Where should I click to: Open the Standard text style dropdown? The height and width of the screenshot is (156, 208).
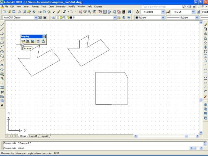[163, 12]
